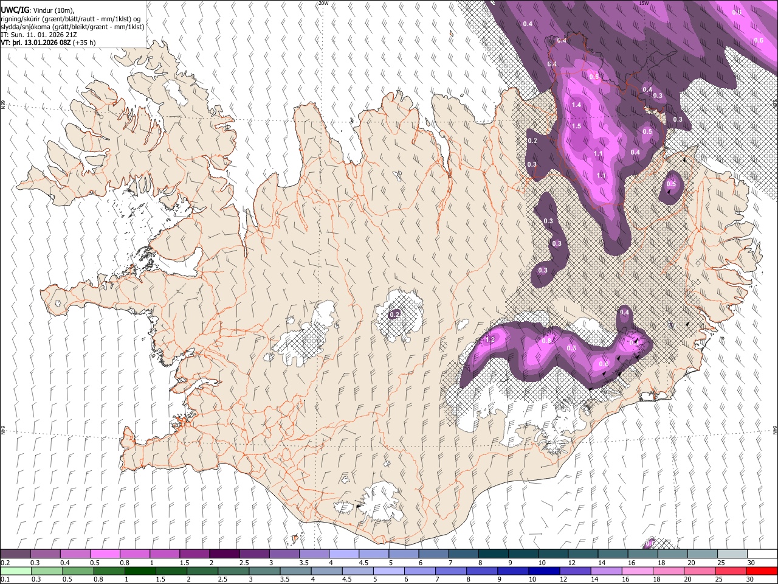778x584 pixels.
Task: Click the '25' label in the upper legend row
Action: [721, 563]
